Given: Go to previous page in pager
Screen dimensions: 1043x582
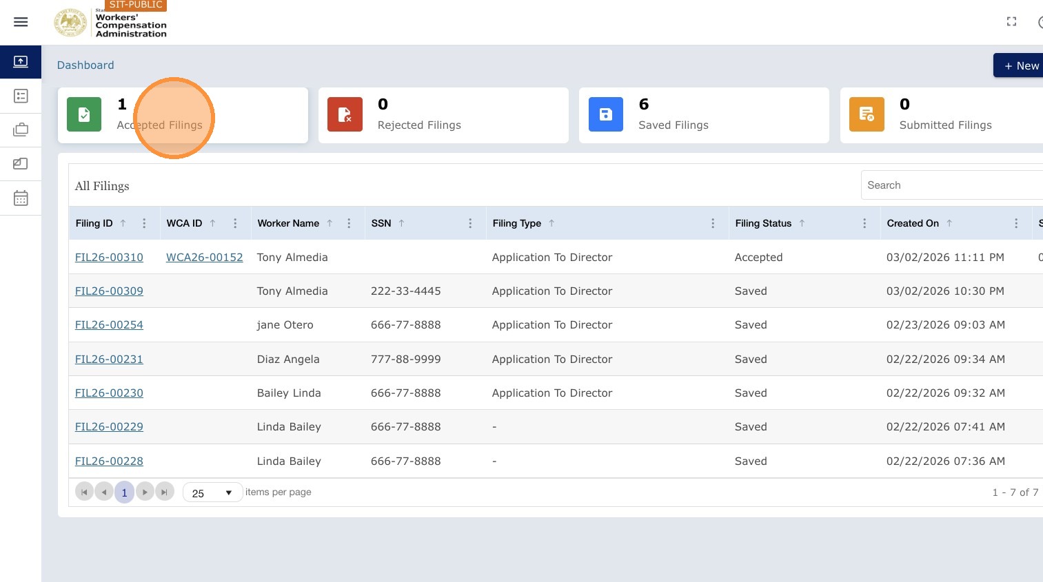Looking at the screenshot, I should click(x=104, y=492).
